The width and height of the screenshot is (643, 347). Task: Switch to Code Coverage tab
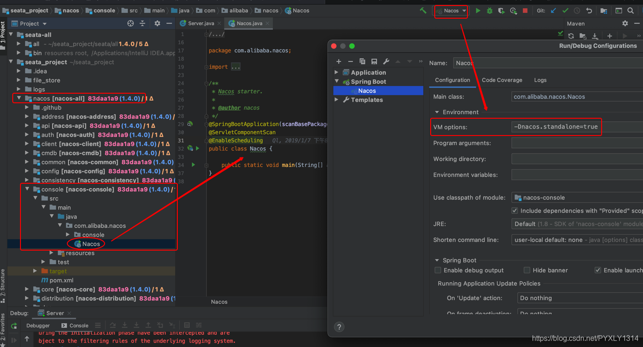(x=502, y=80)
